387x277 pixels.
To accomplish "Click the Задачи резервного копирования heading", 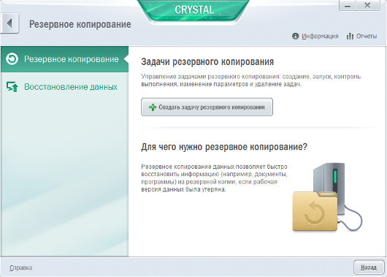I will click(207, 62).
